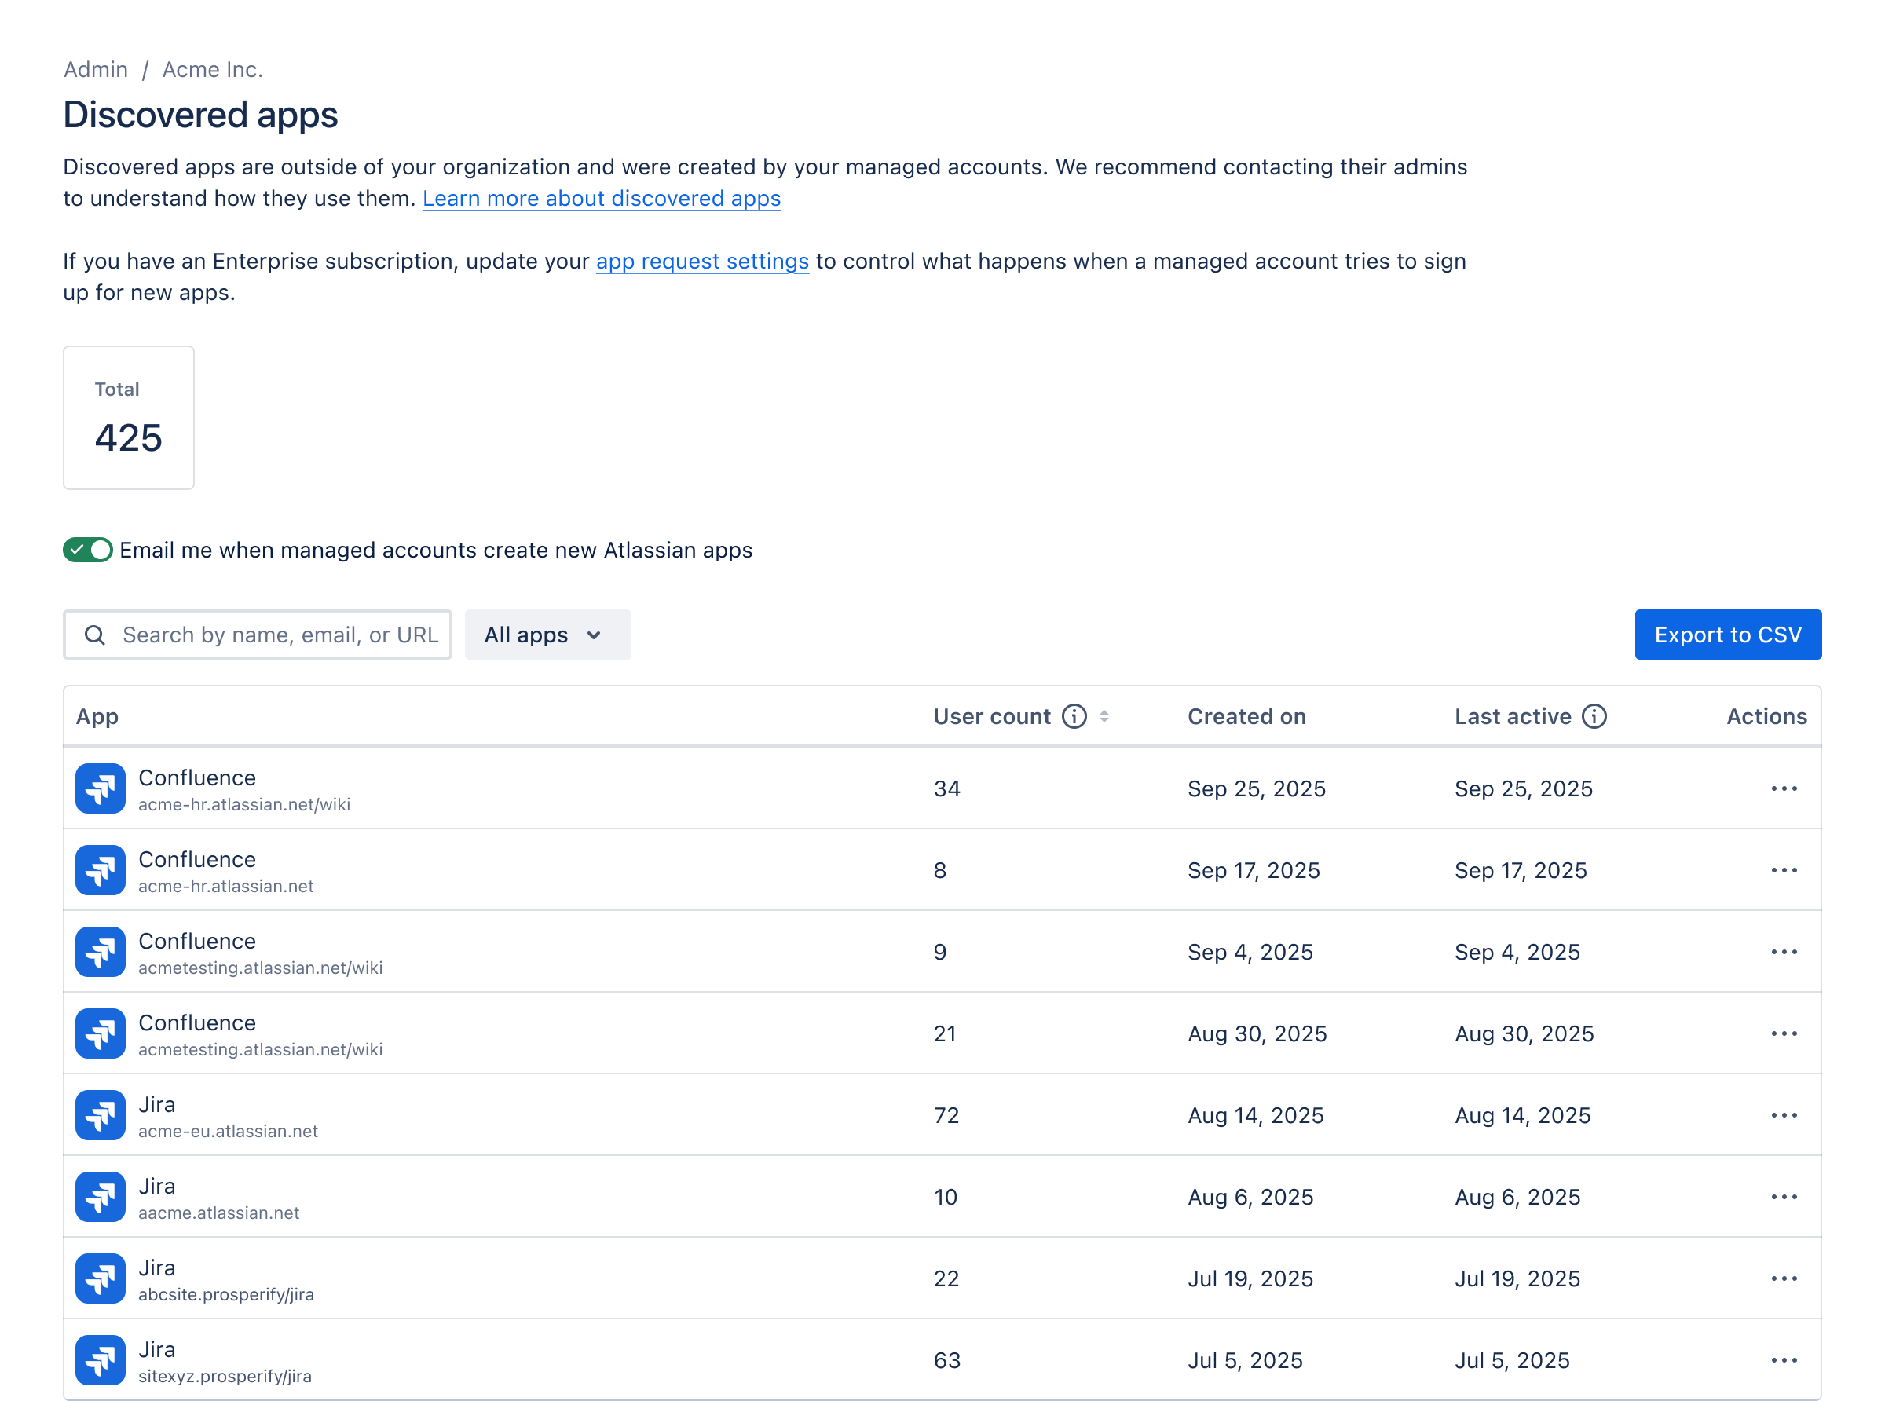Click the Created on column header
This screenshot has height=1401, width=1885.
pyautogui.click(x=1246, y=717)
